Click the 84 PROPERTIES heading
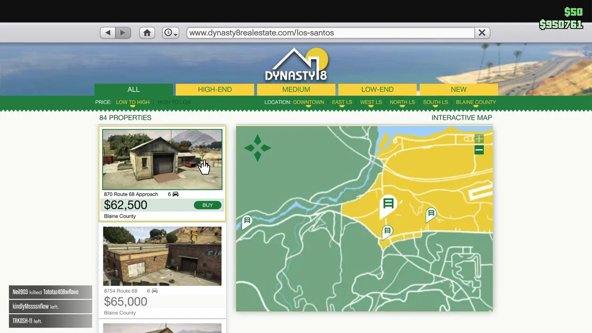Image resolution: width=592 pixels, height=333 pixels. [x=125, y=118]
